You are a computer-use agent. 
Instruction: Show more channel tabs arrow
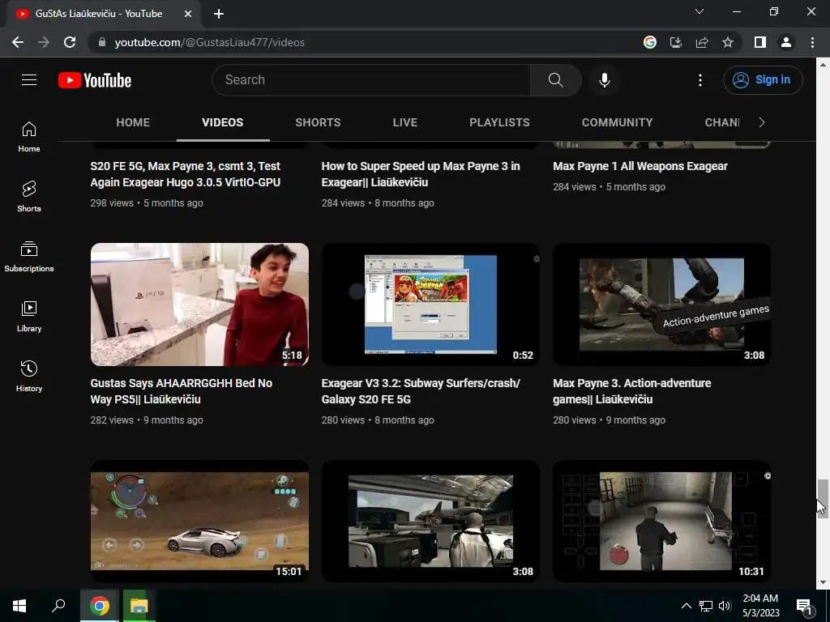(761, 123)
